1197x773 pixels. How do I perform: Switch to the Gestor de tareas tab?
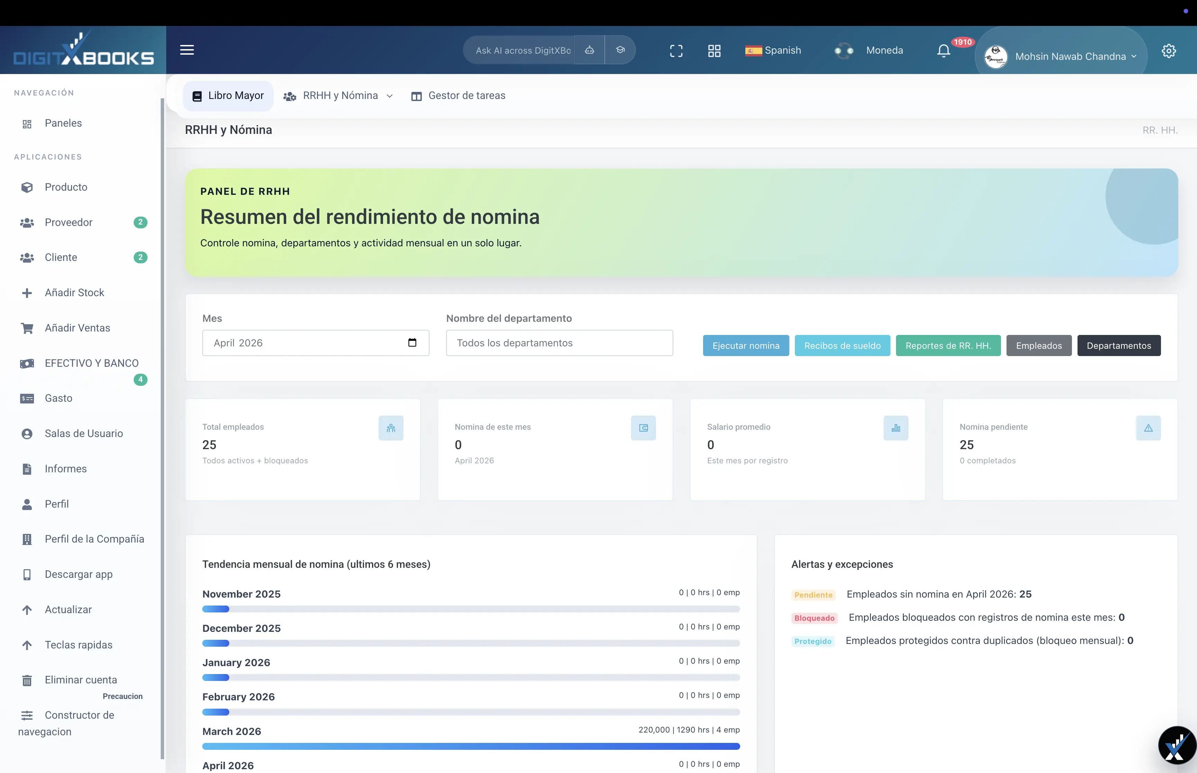[458, 96]
